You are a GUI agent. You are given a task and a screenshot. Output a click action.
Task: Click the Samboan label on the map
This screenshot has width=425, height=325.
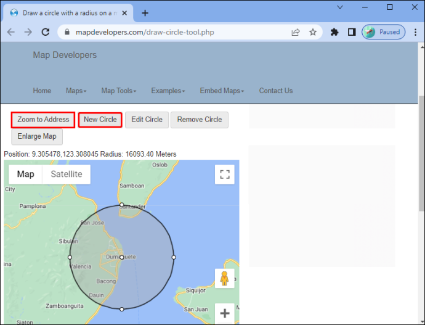click(132, 186)
